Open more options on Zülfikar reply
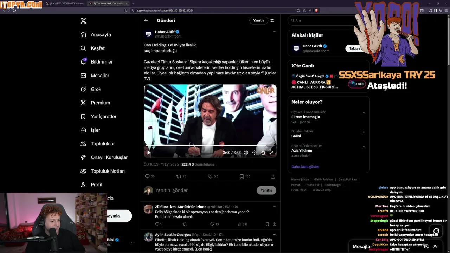 click(x=274, y=207)
